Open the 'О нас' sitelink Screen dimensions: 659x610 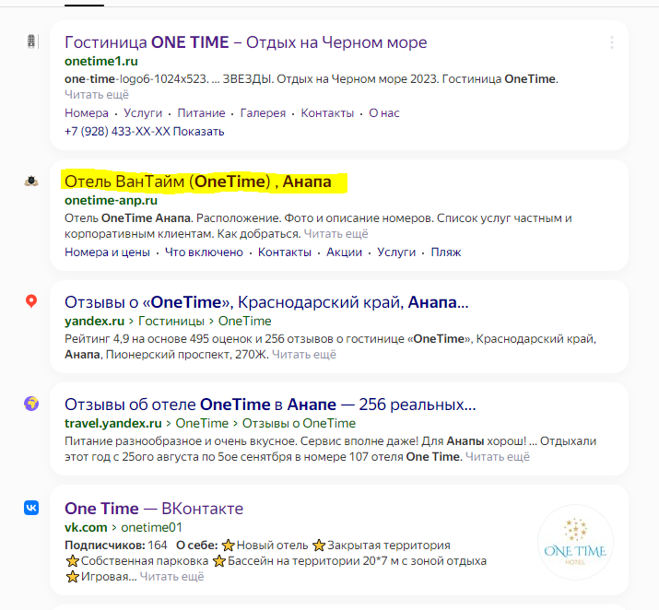[x=384, y=113]
